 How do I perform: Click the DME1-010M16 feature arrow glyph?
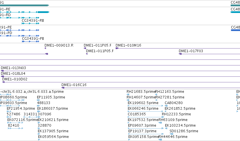click(x=117, y=48)
